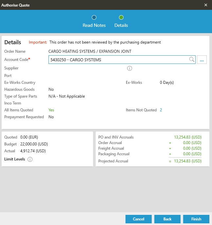Click the green Yes for All Items Quoted

pos(51,110)
